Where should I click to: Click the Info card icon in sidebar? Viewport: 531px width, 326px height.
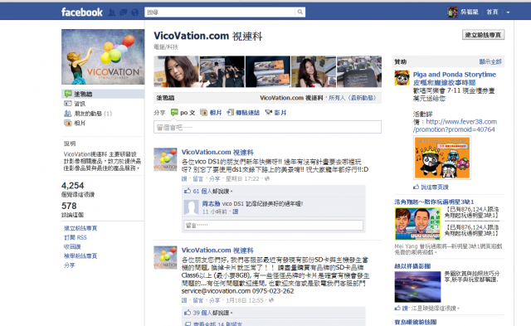68,104
